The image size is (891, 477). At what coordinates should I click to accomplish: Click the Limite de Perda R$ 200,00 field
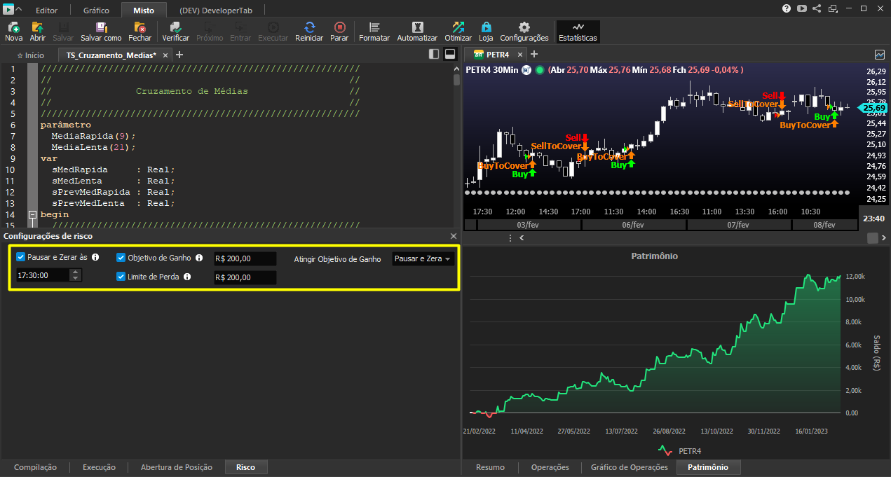[x=245, y=277]
